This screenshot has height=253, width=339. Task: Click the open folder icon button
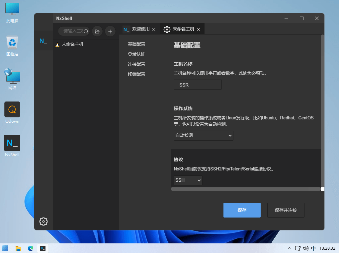(x=97, y=32)
